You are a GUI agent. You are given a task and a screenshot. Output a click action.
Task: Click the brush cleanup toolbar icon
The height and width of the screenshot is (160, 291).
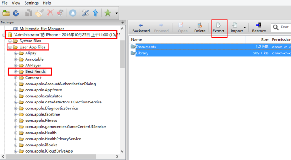pyautogui.click(x=39, y=13)
